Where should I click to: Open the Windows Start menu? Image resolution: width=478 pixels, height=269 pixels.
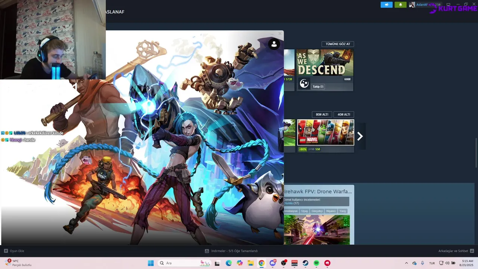[x=151, y=263]
